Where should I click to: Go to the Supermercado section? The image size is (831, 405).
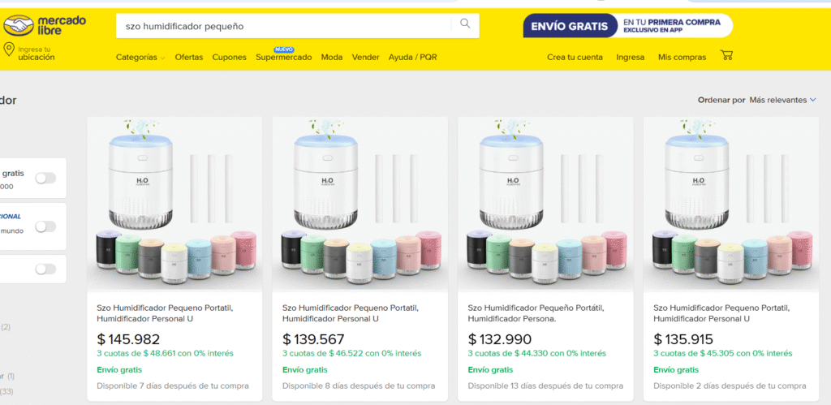click(283, 58)
